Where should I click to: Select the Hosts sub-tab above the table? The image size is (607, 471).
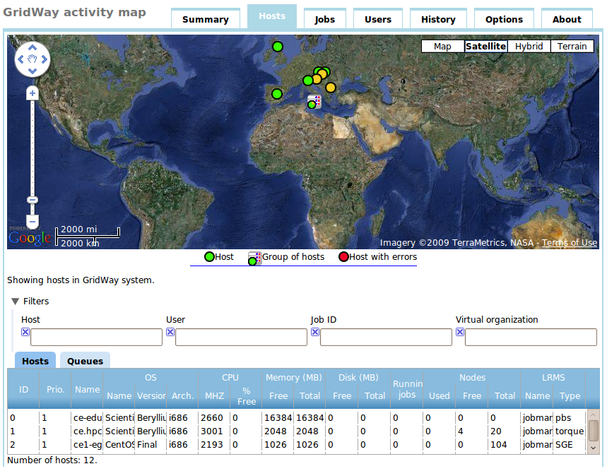[x=35, y=361]
